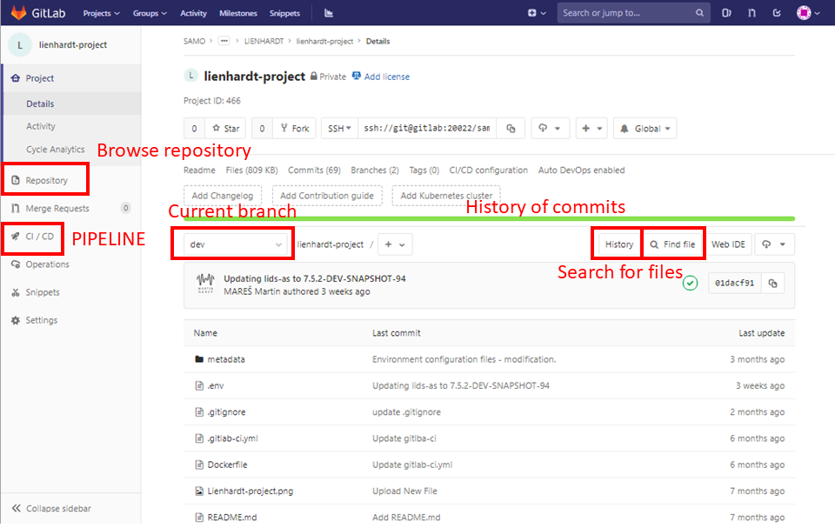Open Snippets in the sidebar

pyautogui.click(x=43, y=292)
